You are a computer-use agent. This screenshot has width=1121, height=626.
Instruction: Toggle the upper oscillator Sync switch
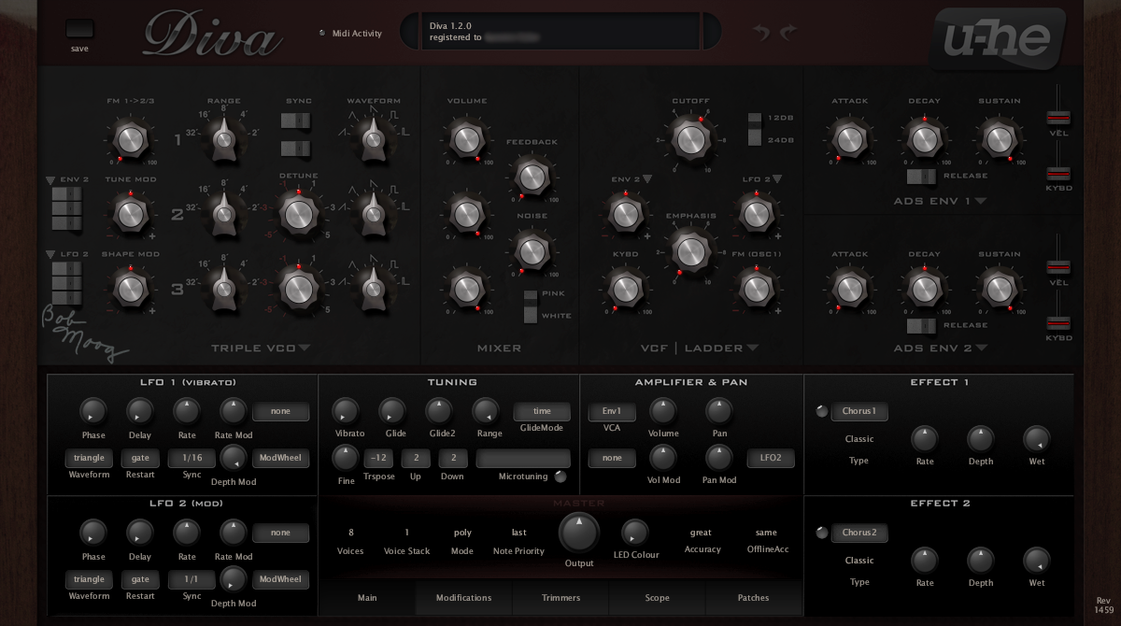click(x=295, y=121)
